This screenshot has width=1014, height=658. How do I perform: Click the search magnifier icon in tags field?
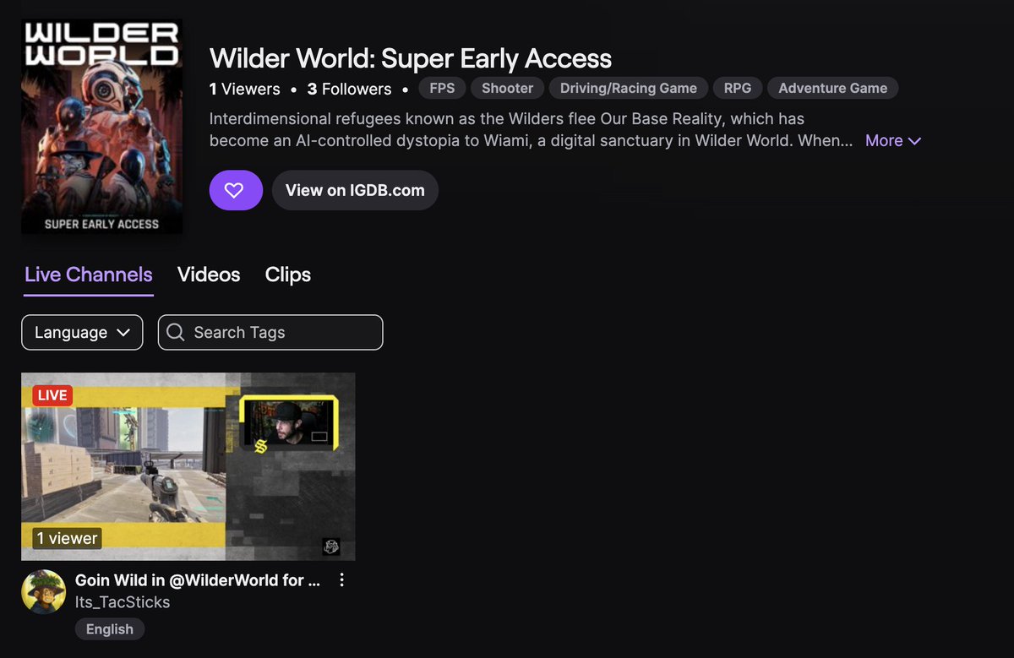(176, 332)
